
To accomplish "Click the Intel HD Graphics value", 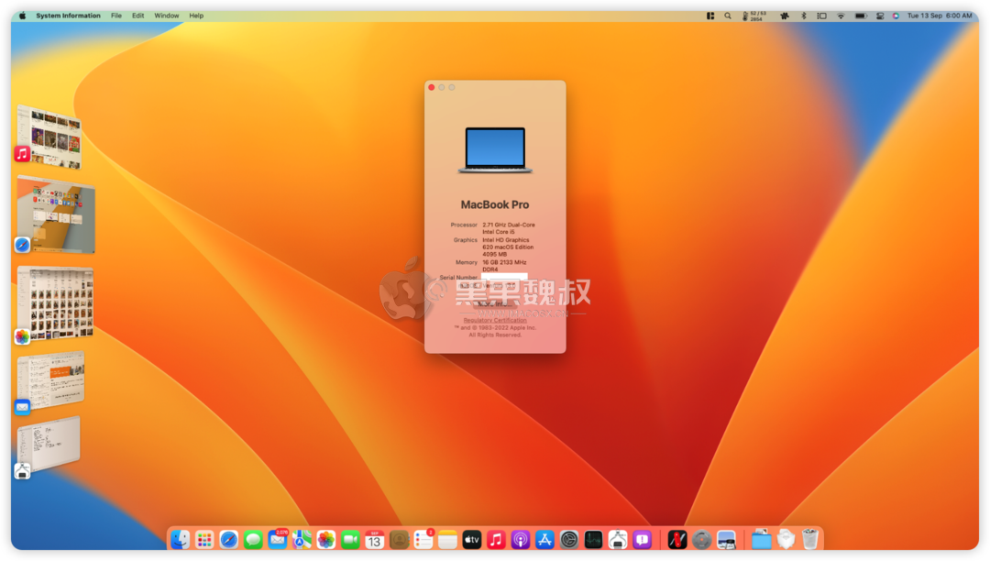I will (x=506, y=240).
